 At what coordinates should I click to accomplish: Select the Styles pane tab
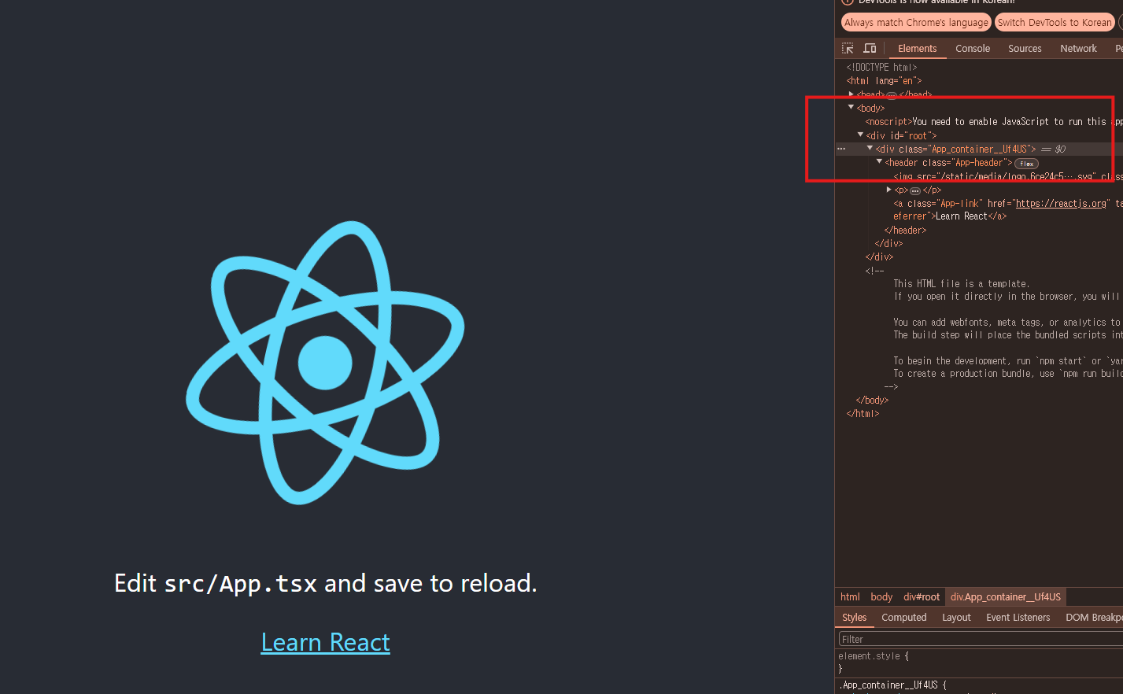[854, 618]
